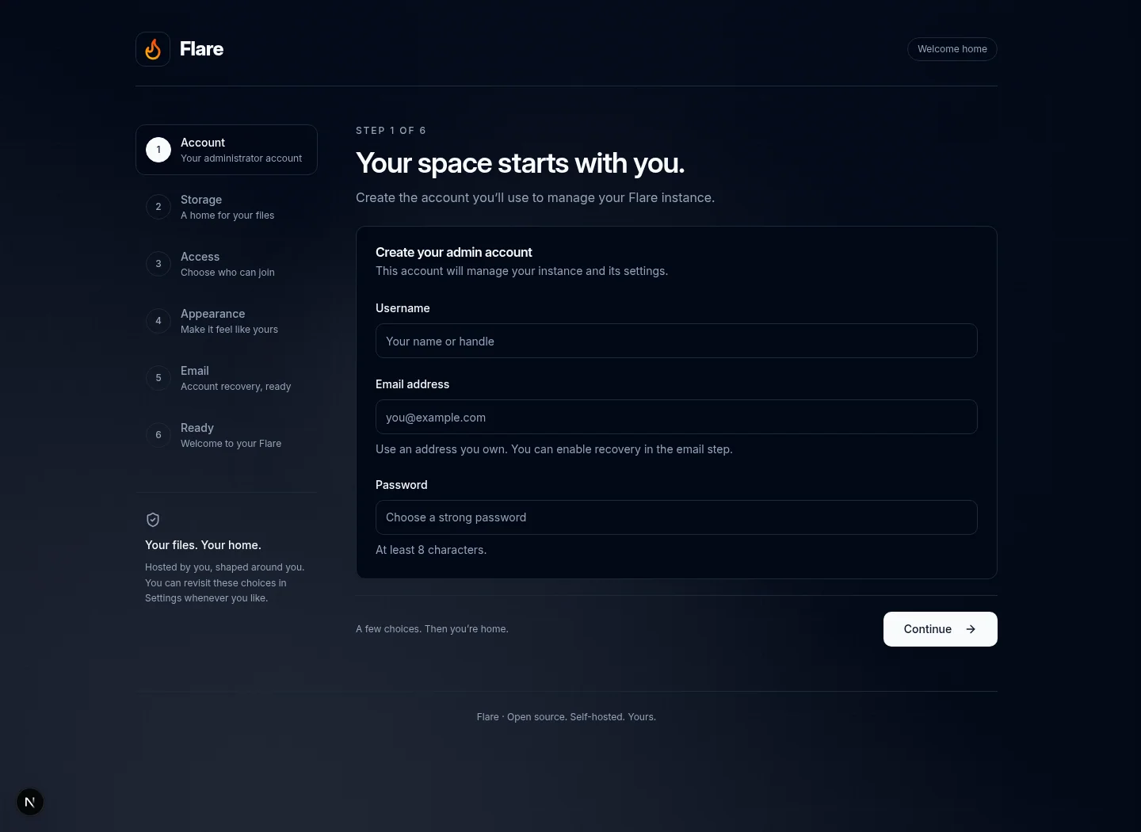Go to the Storage step
Image resolution: width=1141 pixels, height=832 pixels.
[x=227, y=207]
